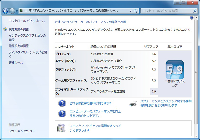This screenshot has width=200, height=140.
Task: Click 1 秒あたりのメモリ操作 detail text
Action: (x=106, y=61)
